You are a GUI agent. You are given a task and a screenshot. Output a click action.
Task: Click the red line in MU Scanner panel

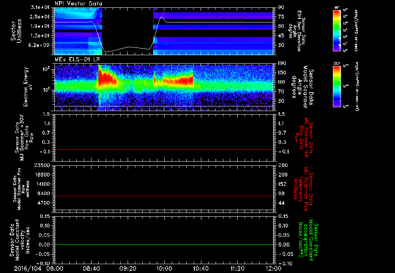[164, 149]
